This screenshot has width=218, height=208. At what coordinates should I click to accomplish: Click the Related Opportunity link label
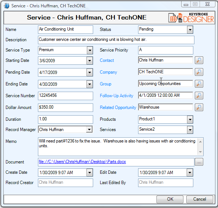point(118,107)
